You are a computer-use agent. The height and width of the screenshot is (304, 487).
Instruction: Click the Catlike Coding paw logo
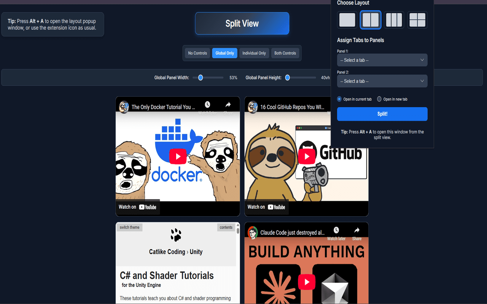click(x=176, y=235)
